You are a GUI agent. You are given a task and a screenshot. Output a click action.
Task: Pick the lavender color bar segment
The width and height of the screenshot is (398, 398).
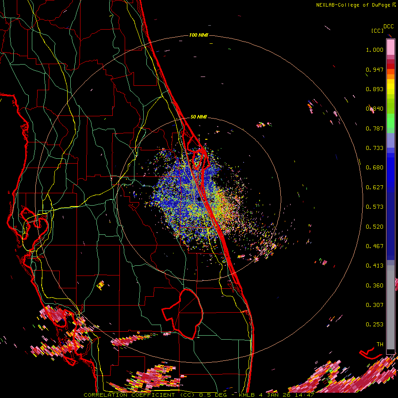(x=390, y=140)
